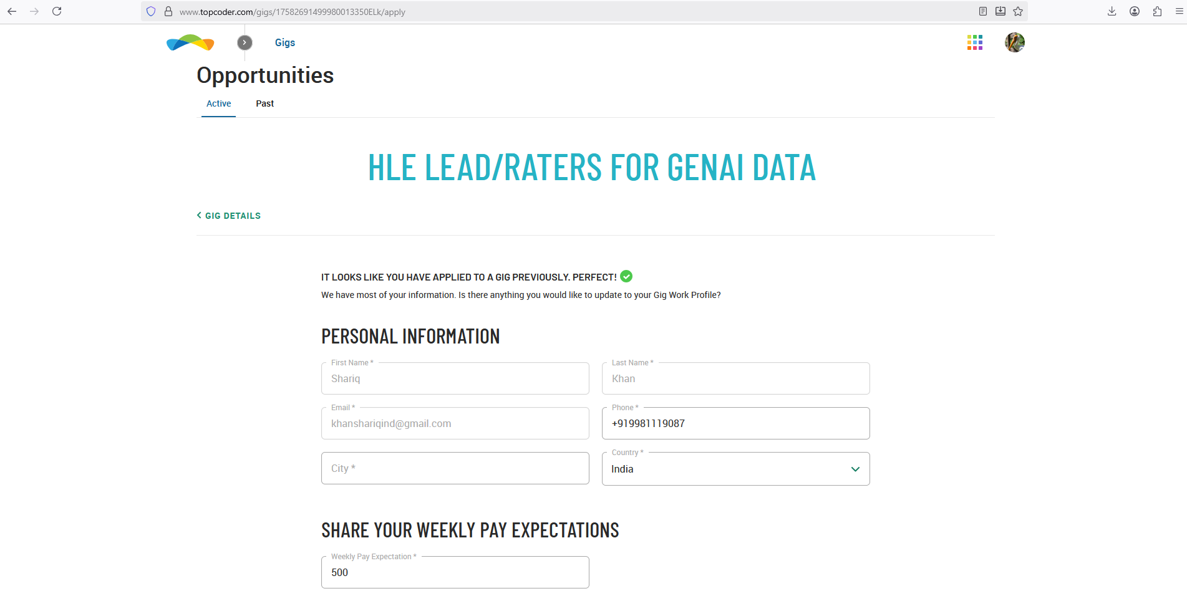Bookmark this page with the star icon

coord(1018,11)
